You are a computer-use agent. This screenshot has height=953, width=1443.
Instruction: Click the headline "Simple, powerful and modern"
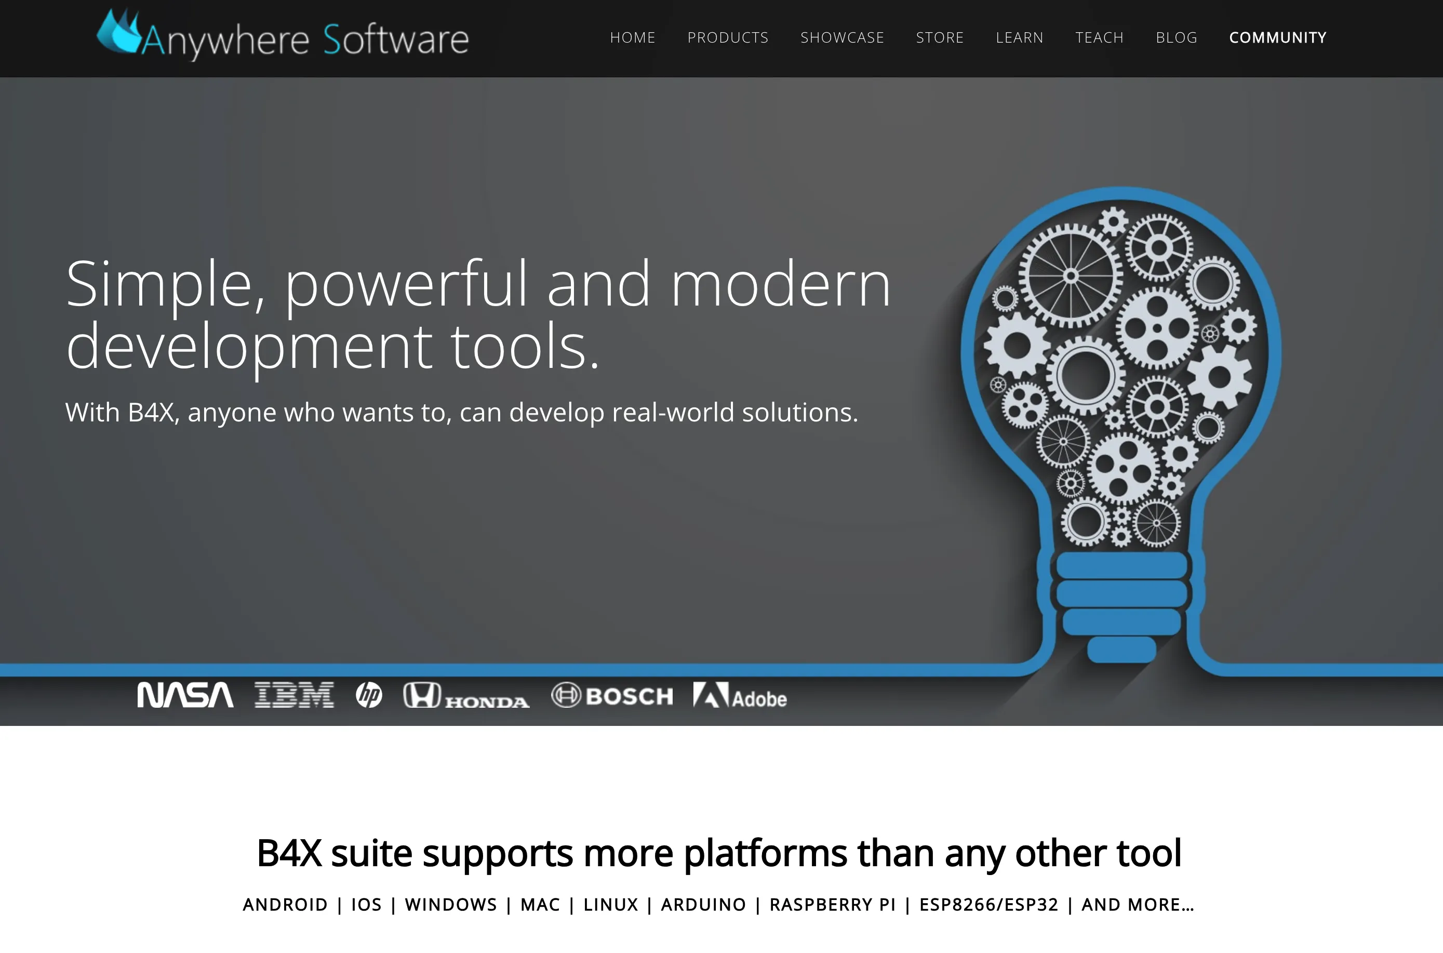(x=478, y=284)
